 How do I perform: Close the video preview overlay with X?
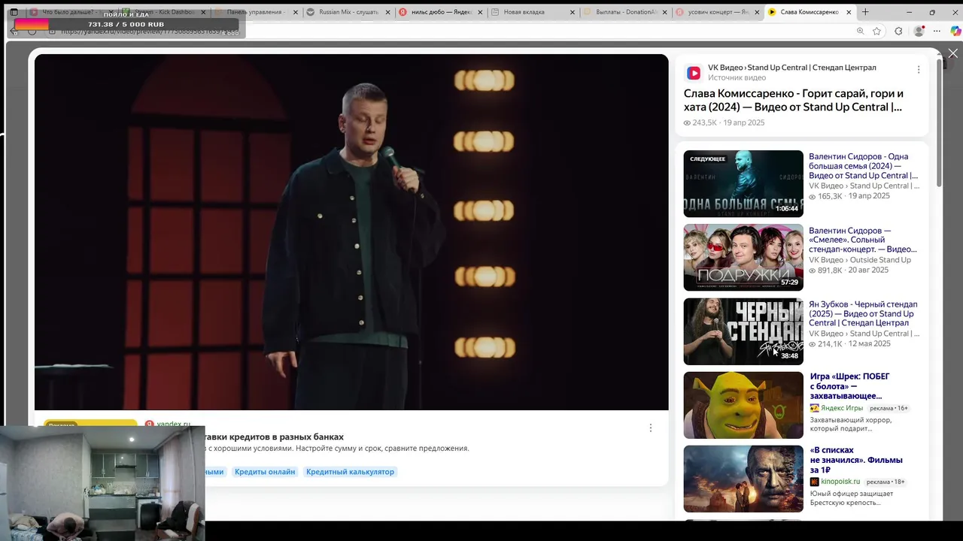point(952,53)
